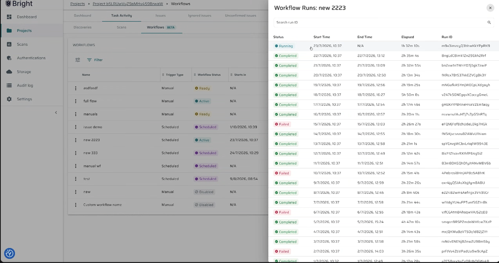The image size is (499, 263).
Task: Switch to the Discoveries sub-tab
Action: click(x=83, y=27)
